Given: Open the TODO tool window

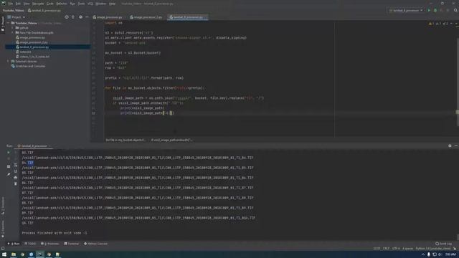Looking at the screenshot, I should tap(30, 244).
